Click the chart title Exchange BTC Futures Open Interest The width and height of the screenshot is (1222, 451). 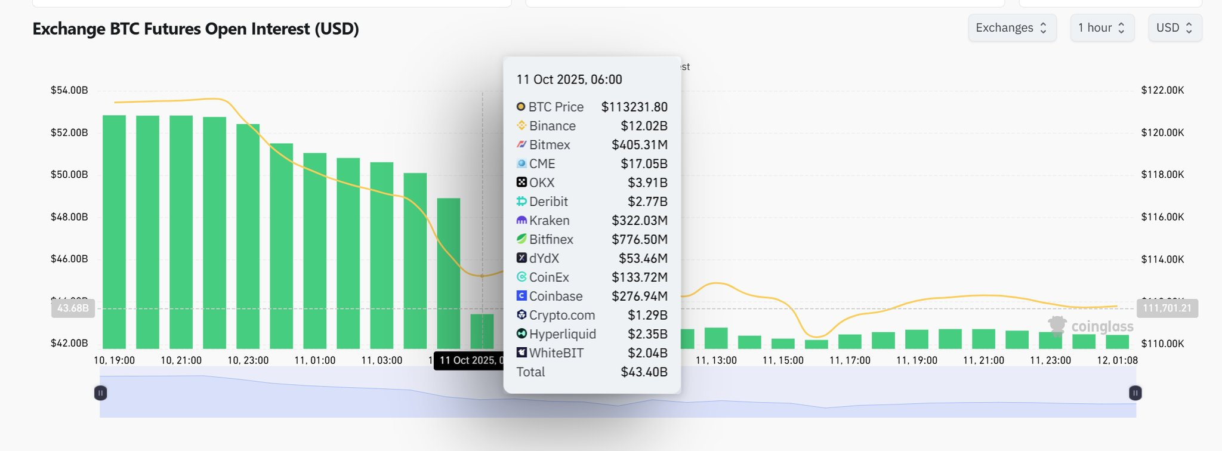pos(196,29)
